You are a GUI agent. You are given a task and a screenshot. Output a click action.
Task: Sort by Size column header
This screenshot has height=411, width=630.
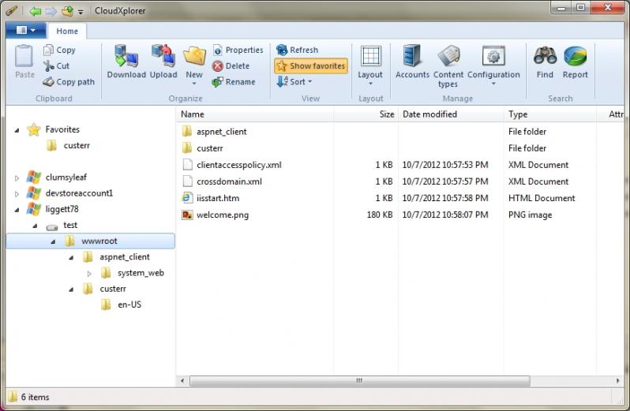pos(366,114)
